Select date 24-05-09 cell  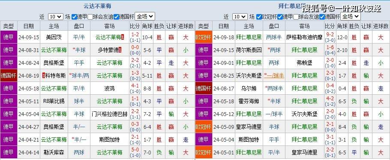(224, 127)
